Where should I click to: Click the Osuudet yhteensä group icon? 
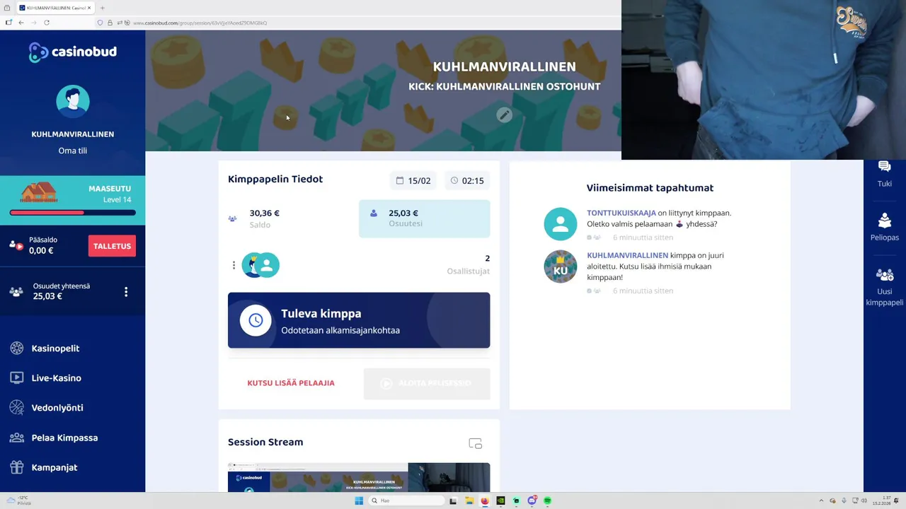pos(16,291)
